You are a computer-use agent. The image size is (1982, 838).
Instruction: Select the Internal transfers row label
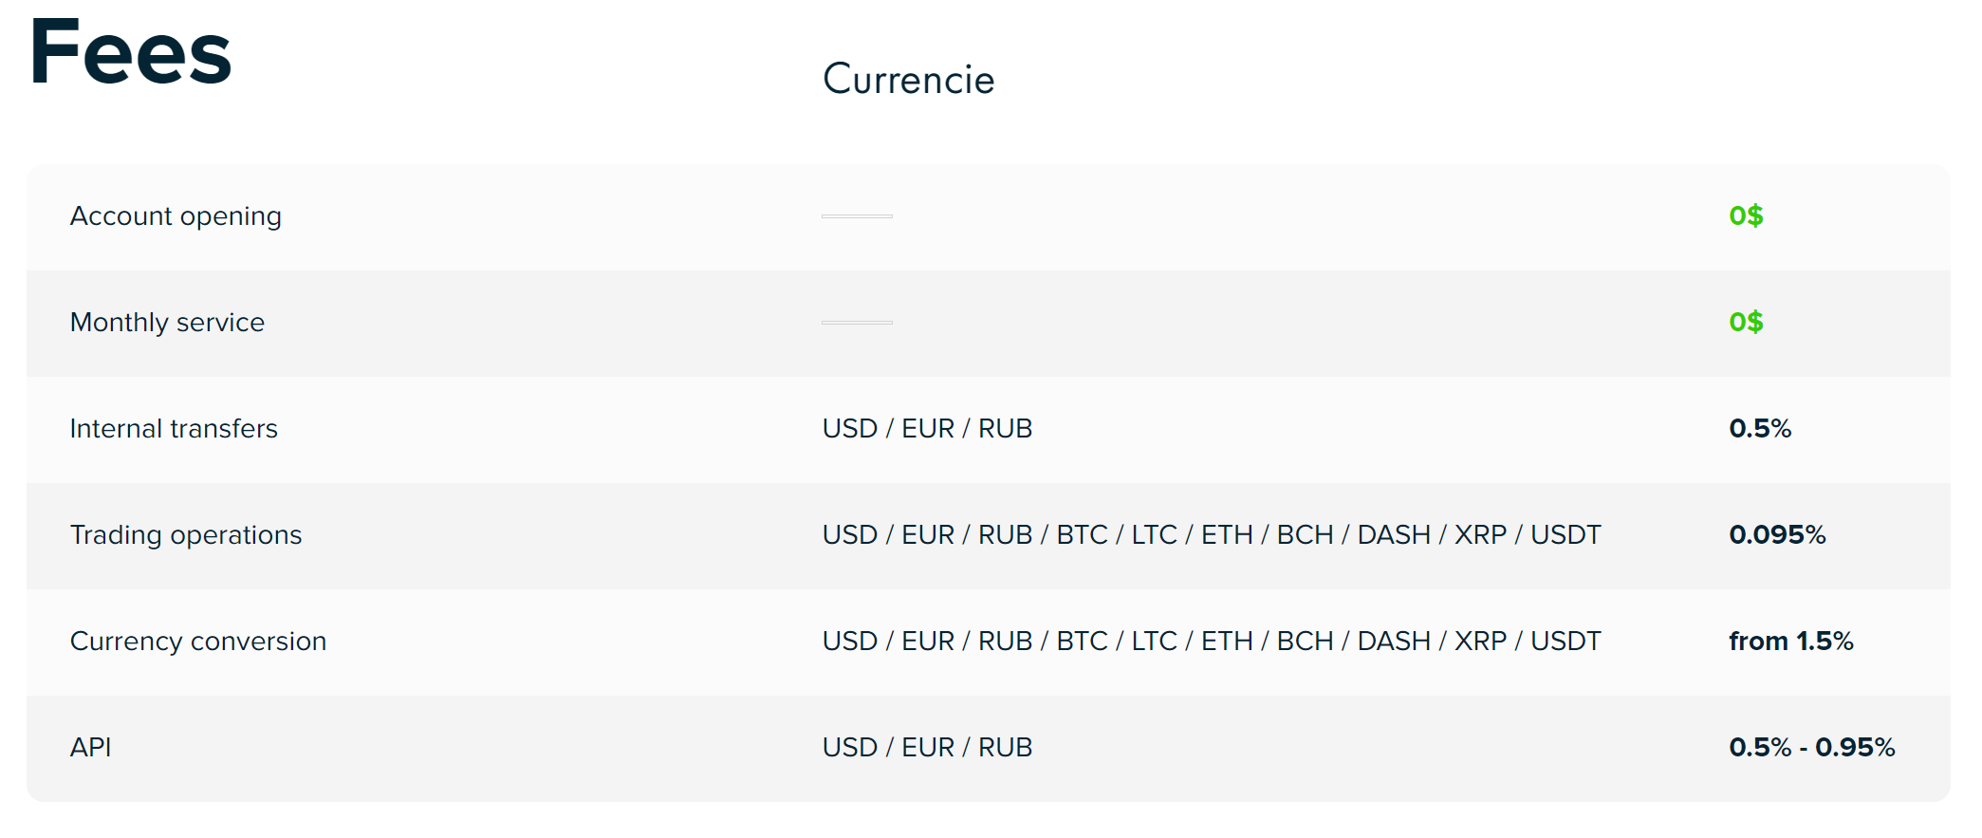coord(174,429)
